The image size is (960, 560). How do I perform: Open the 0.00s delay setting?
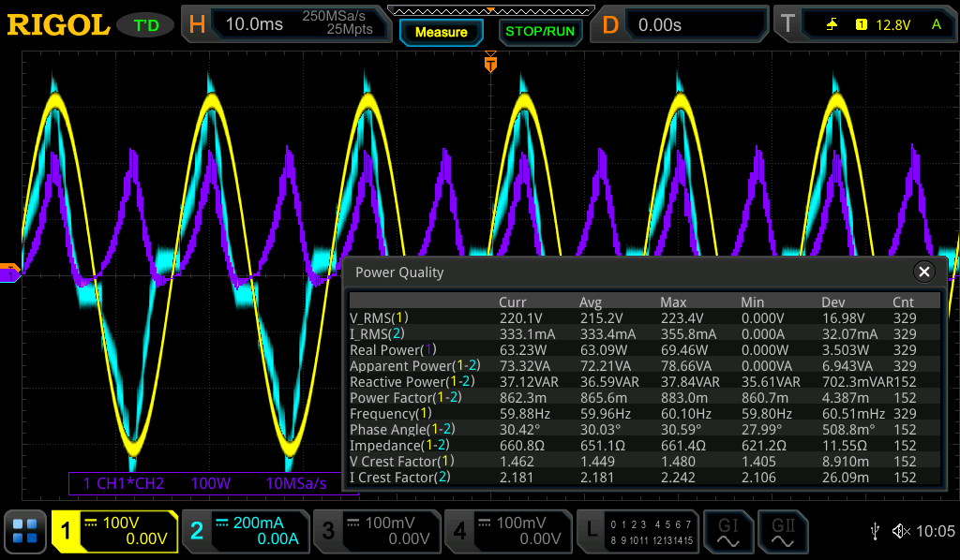(x=660, y=24)
